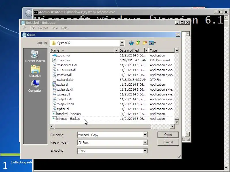
Task: Open the File name history dropdown
Action: pyautogui.click(x=145, y=135)
